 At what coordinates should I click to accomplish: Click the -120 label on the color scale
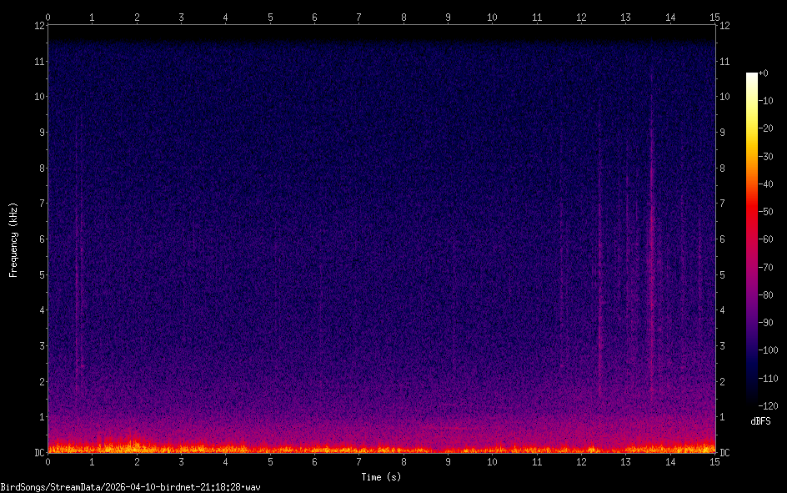766,406
